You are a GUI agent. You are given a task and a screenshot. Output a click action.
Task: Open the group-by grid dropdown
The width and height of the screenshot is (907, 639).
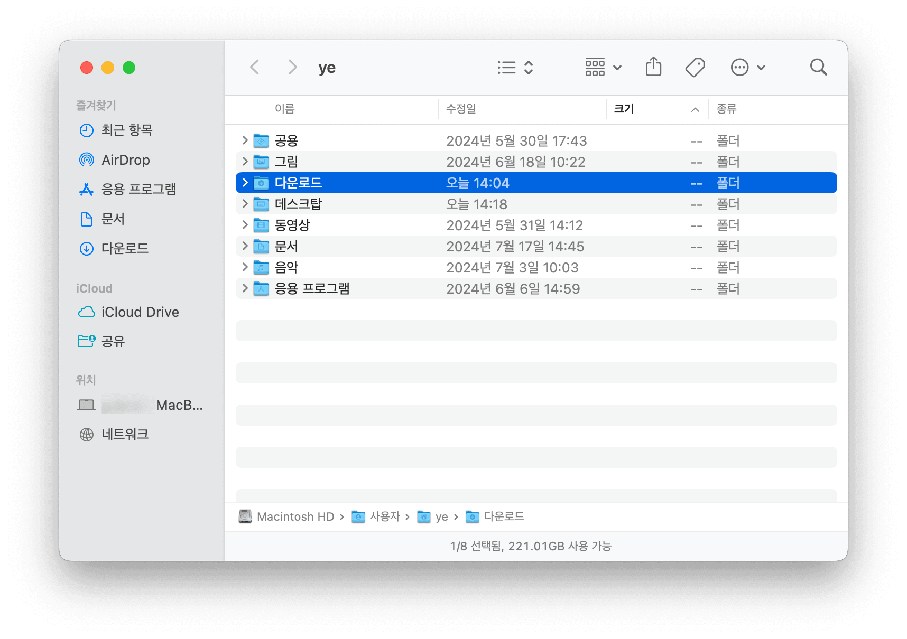point(603,68)
